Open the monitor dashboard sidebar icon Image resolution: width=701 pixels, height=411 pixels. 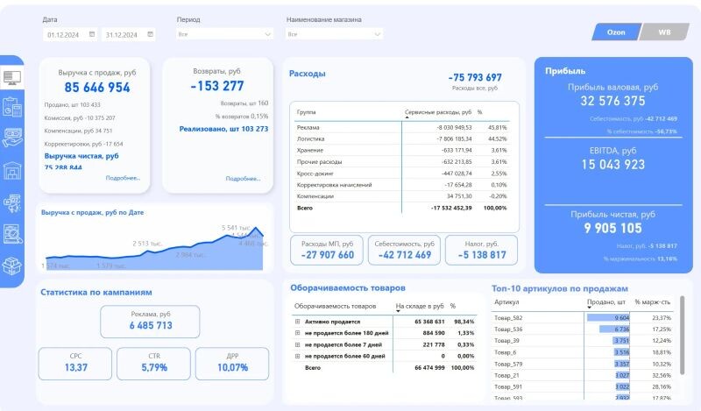(x=12, y=78)
